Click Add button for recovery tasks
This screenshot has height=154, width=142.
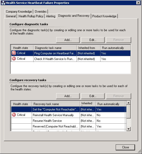click(x=68, y=96)
